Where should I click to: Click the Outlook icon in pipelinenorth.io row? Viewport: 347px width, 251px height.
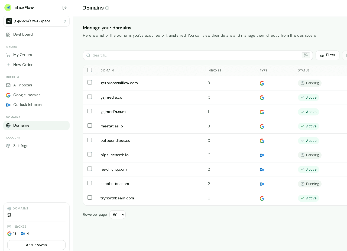tap(262, 155)
